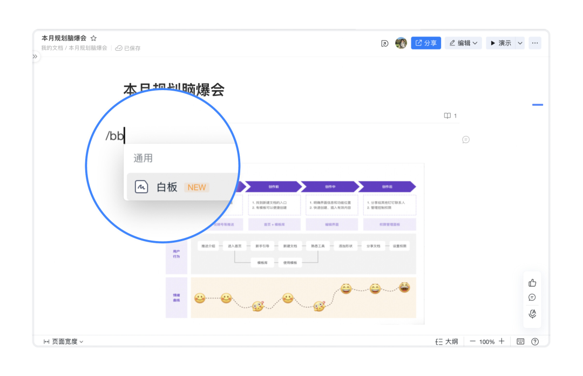
Task: Open the user avatar profile
Action: [x=401, y=43]
